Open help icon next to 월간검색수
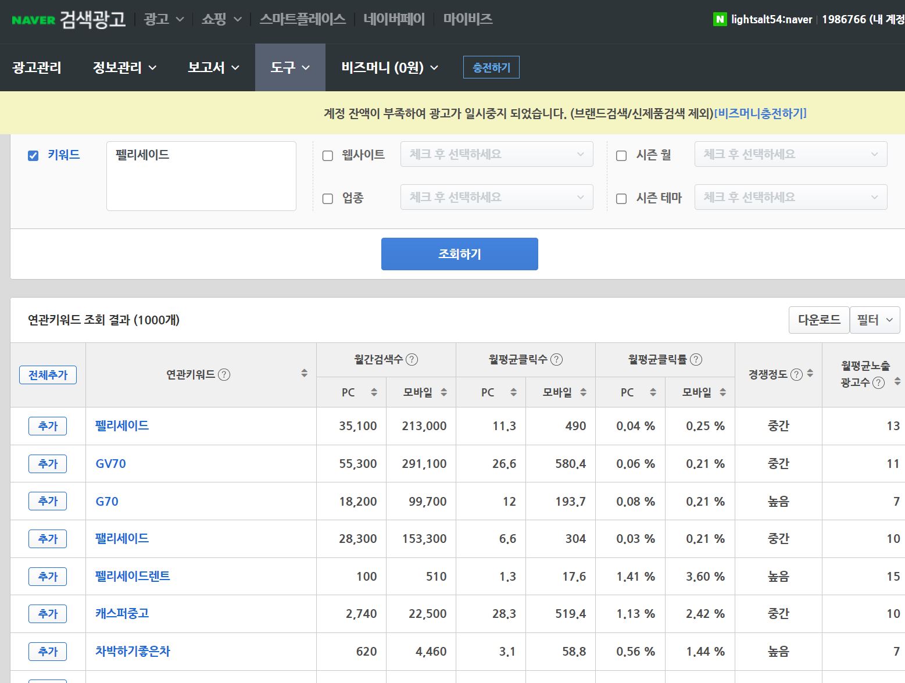This screenshot has width=905, height=683. [x=412, y=359]
